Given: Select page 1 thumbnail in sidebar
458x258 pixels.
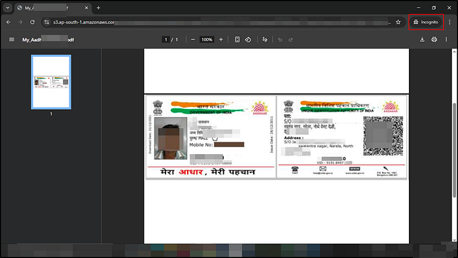Looking at the screenshot, I should 51,82.
